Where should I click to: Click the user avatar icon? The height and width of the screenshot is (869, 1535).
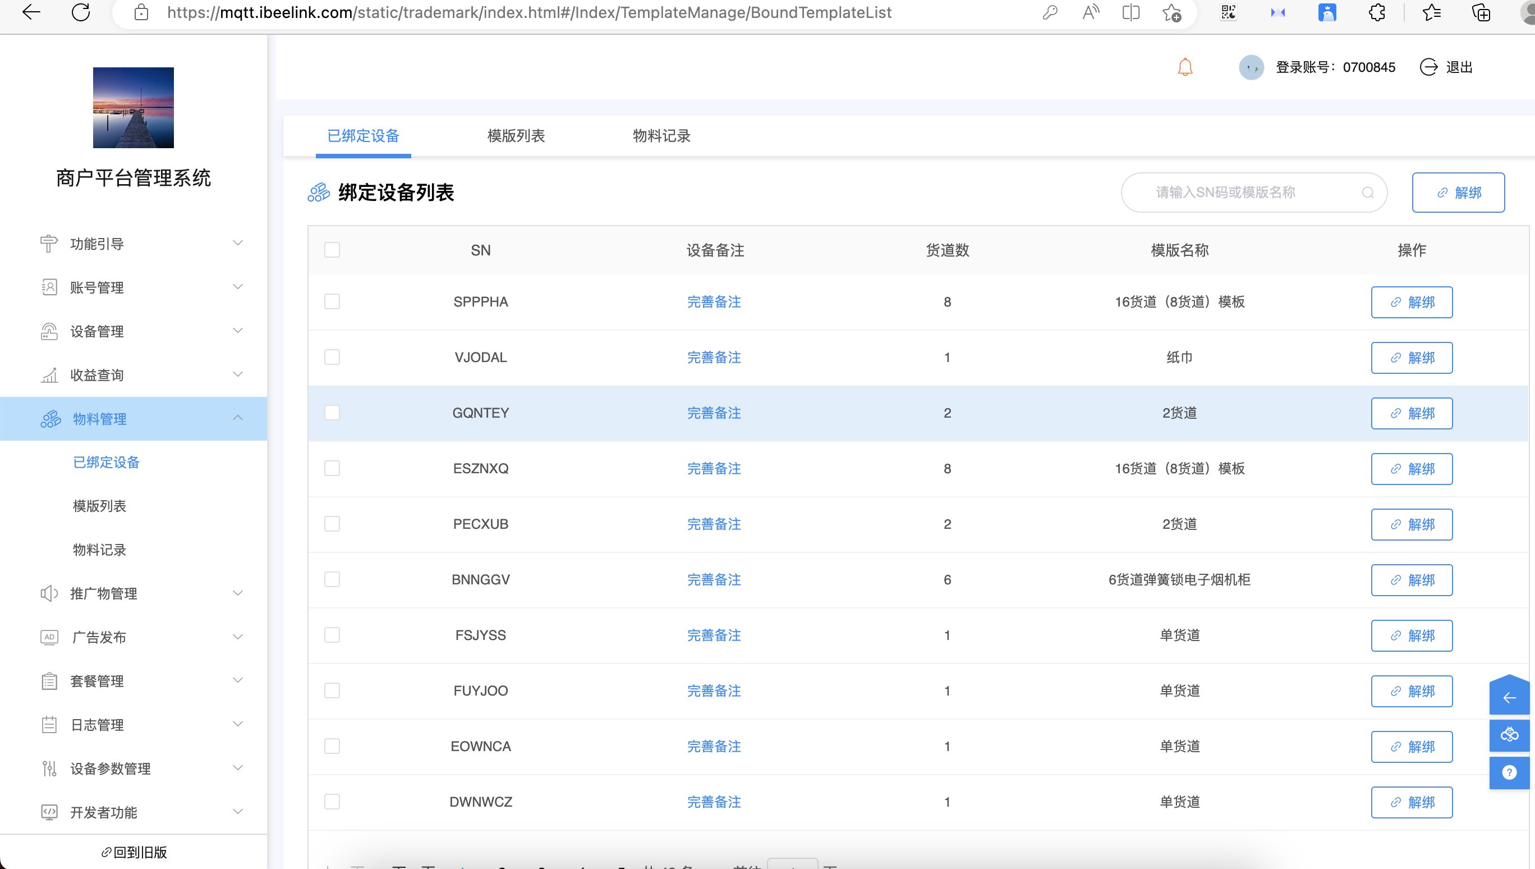click(1251, 67)
